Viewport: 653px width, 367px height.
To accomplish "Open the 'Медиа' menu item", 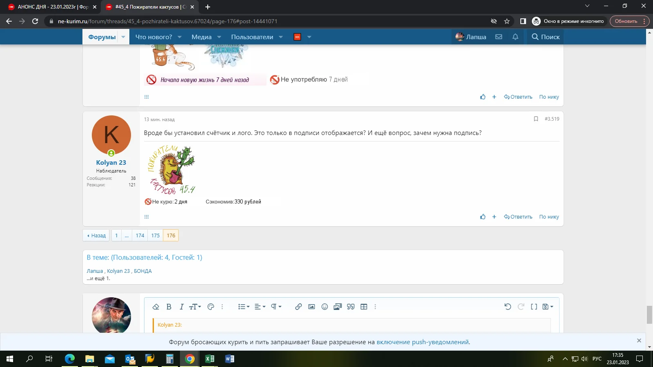I will pyautogui.click(x=202, y=37).
